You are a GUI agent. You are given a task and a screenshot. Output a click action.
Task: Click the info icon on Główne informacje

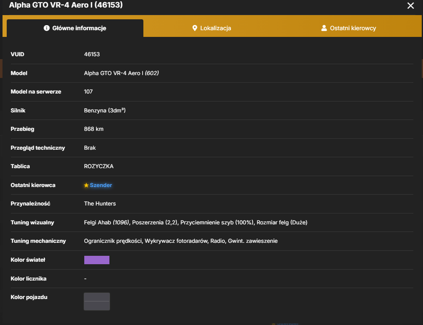pos(47,28)
